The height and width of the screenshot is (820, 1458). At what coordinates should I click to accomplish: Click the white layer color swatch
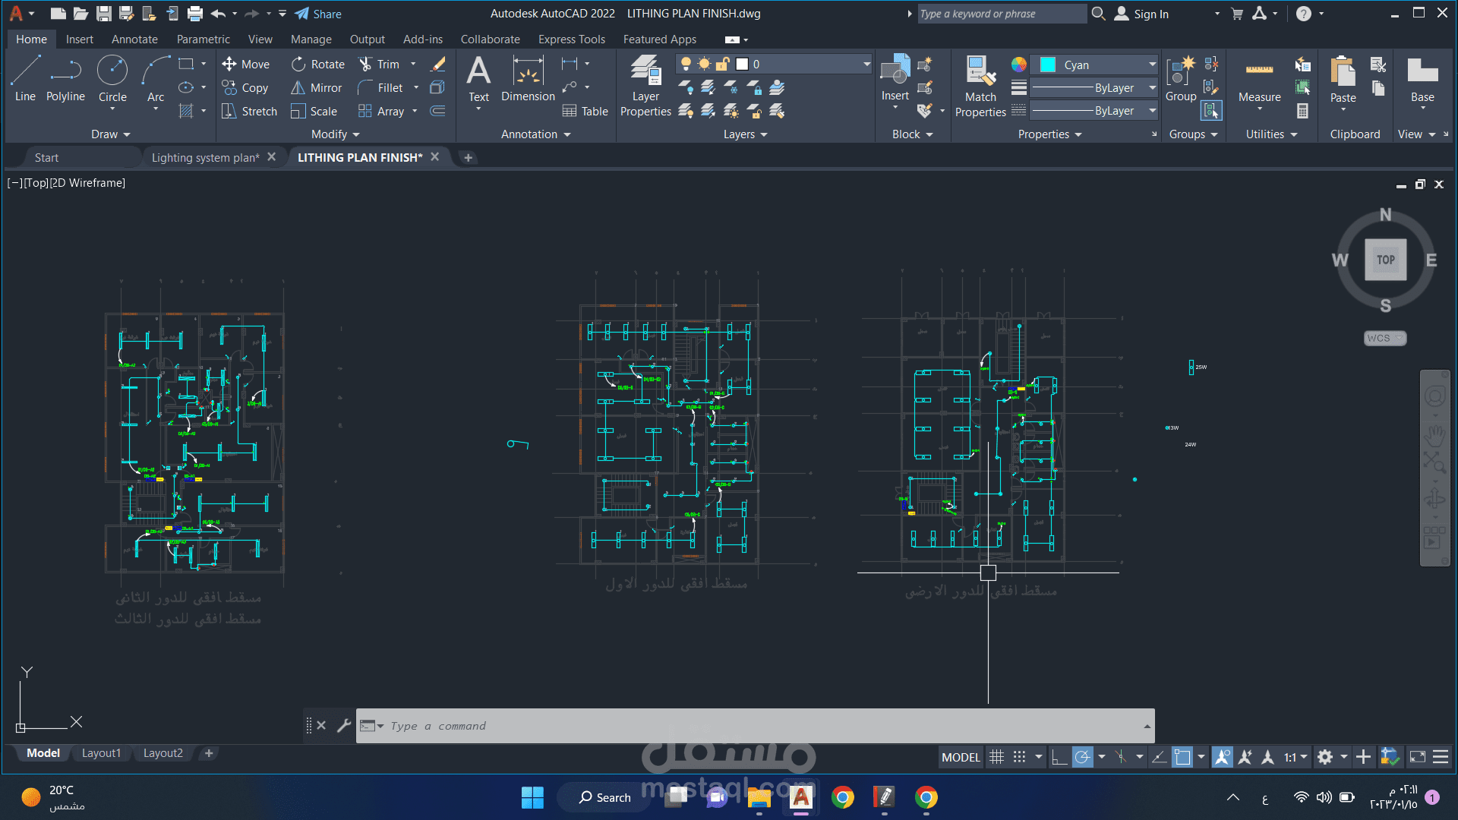point(743,65)
